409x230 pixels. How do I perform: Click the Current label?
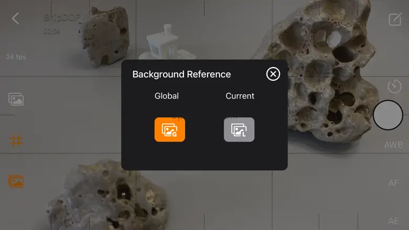pyautogui.click(x=240, y=96)
